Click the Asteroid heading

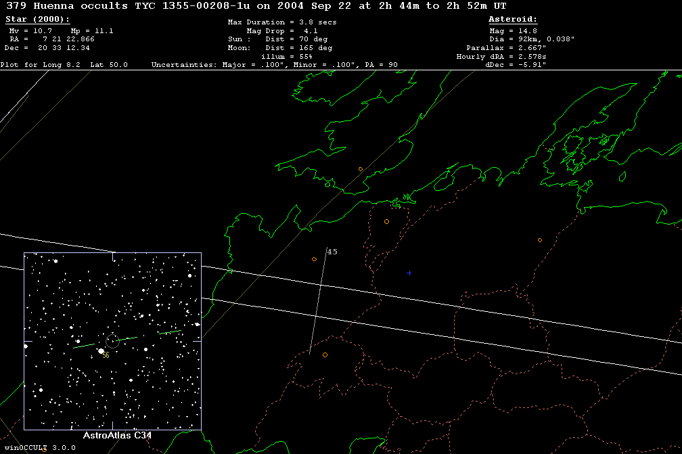click(x=513, y=20)
